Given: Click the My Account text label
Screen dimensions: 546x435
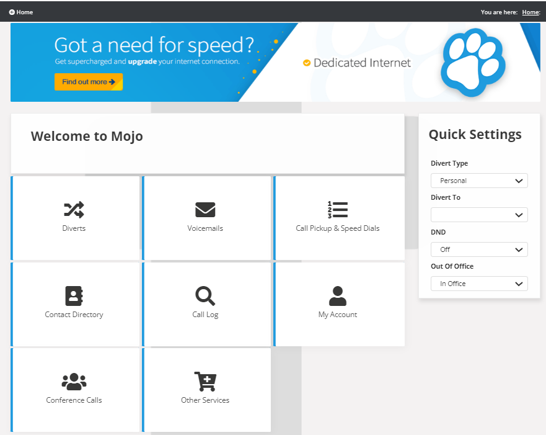Looking at the screenshot, I should click(x=337, y=315).
